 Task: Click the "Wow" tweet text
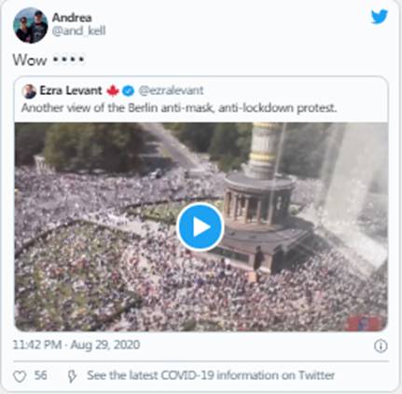coord(30,60)
